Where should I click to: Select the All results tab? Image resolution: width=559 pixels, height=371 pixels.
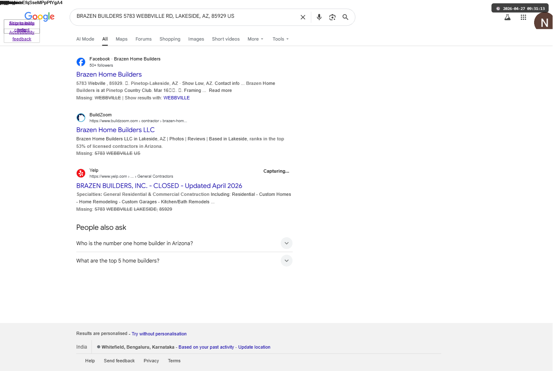105,39
